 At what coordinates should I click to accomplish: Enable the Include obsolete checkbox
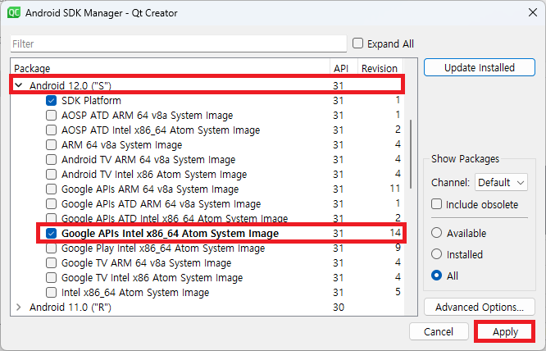(x=436, y=204)
